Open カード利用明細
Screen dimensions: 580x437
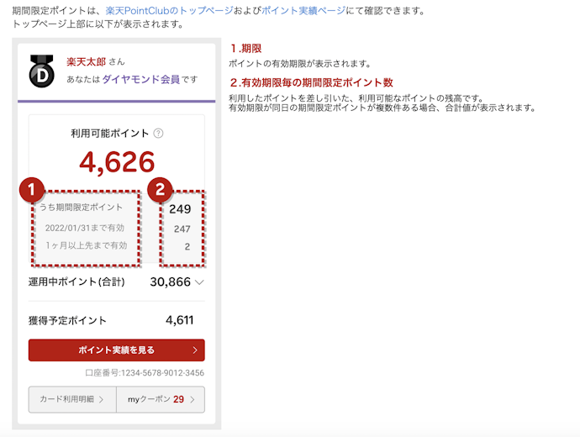[72, 399]
